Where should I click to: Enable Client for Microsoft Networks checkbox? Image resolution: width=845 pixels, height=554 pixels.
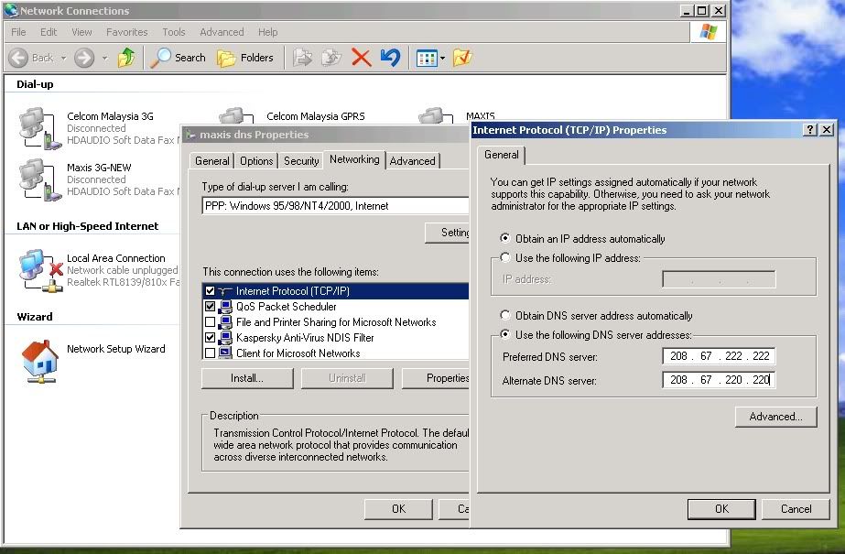[211, 353]
